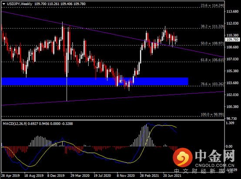Select the blue support zone rectangle
This screenshot has width=241, height=179.
pyautogui.click(x=95, y=81)
